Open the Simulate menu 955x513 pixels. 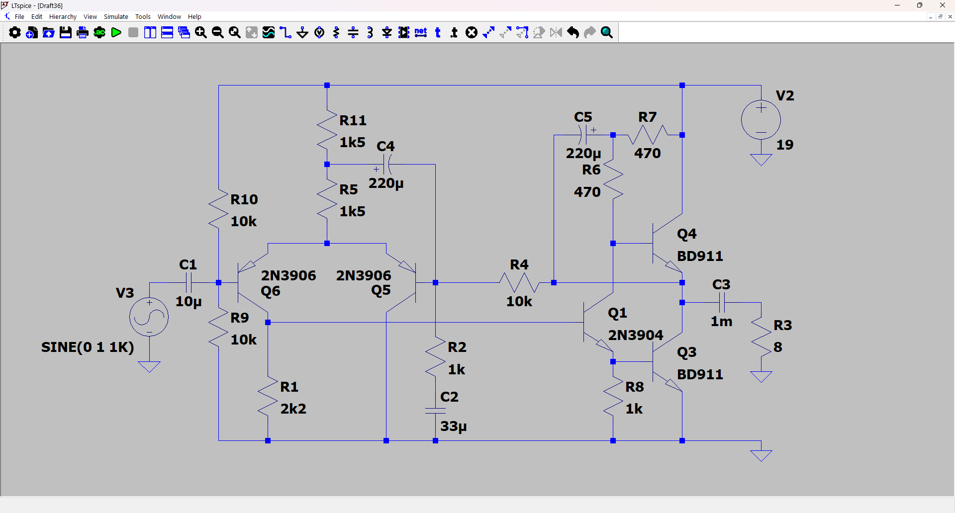click(x=116, y=17)
